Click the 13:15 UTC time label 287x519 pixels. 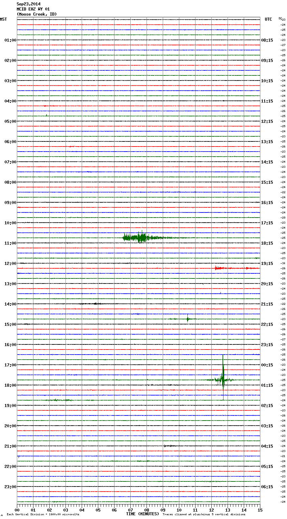tap(267, 142)
